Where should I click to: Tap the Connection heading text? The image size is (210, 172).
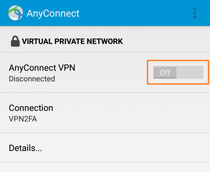(x=31, y=108)
